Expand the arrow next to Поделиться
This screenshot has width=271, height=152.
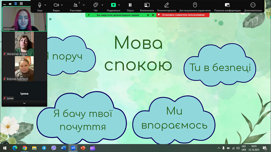119,5
